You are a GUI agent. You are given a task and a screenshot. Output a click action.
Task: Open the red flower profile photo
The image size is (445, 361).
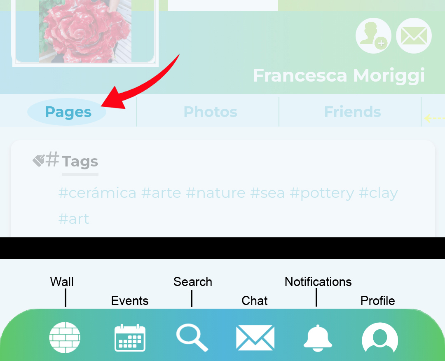85,31
